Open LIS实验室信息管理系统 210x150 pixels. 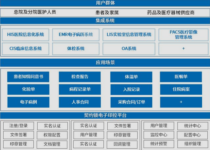tap(129, 35)
